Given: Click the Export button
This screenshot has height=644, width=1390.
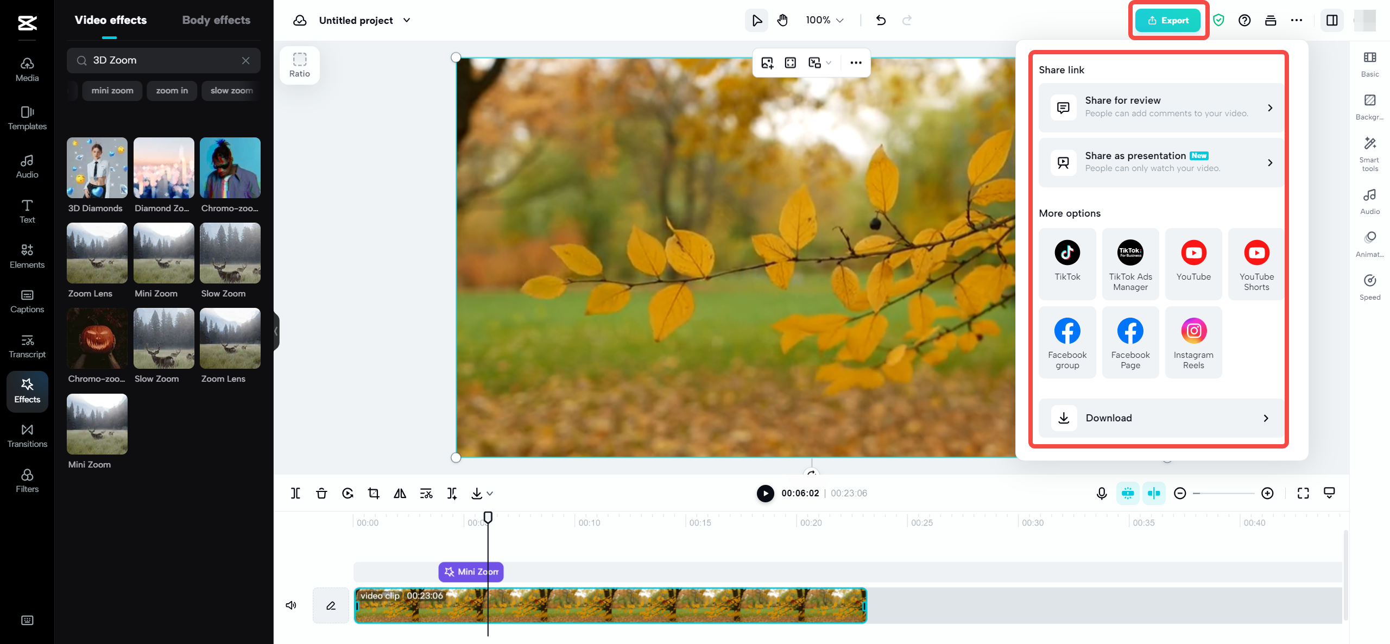Looking at the screenshot, I should (1168, 21).
